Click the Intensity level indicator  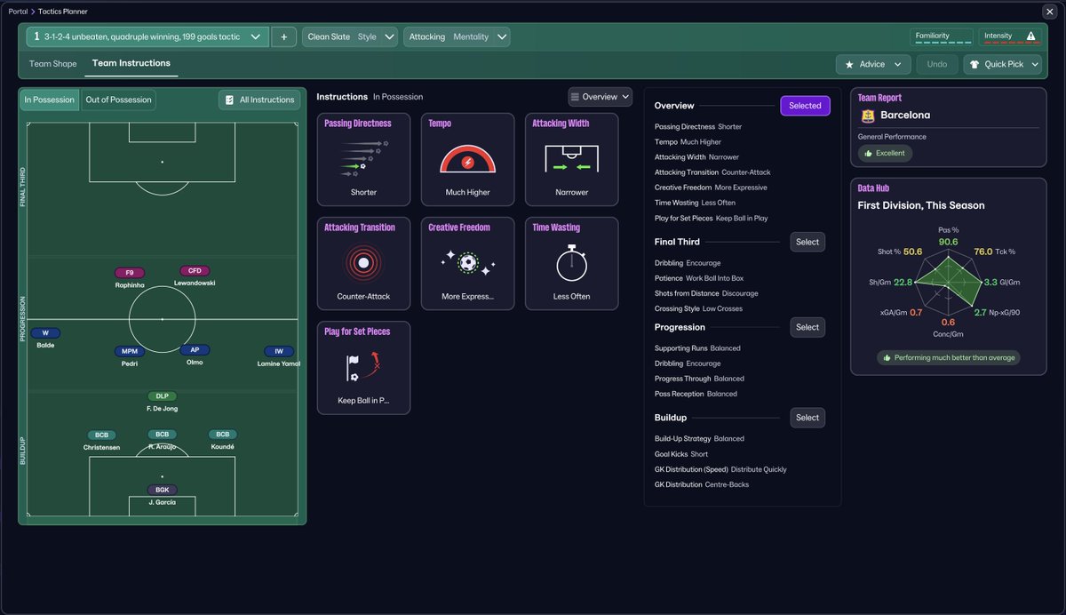[1009, 37]
